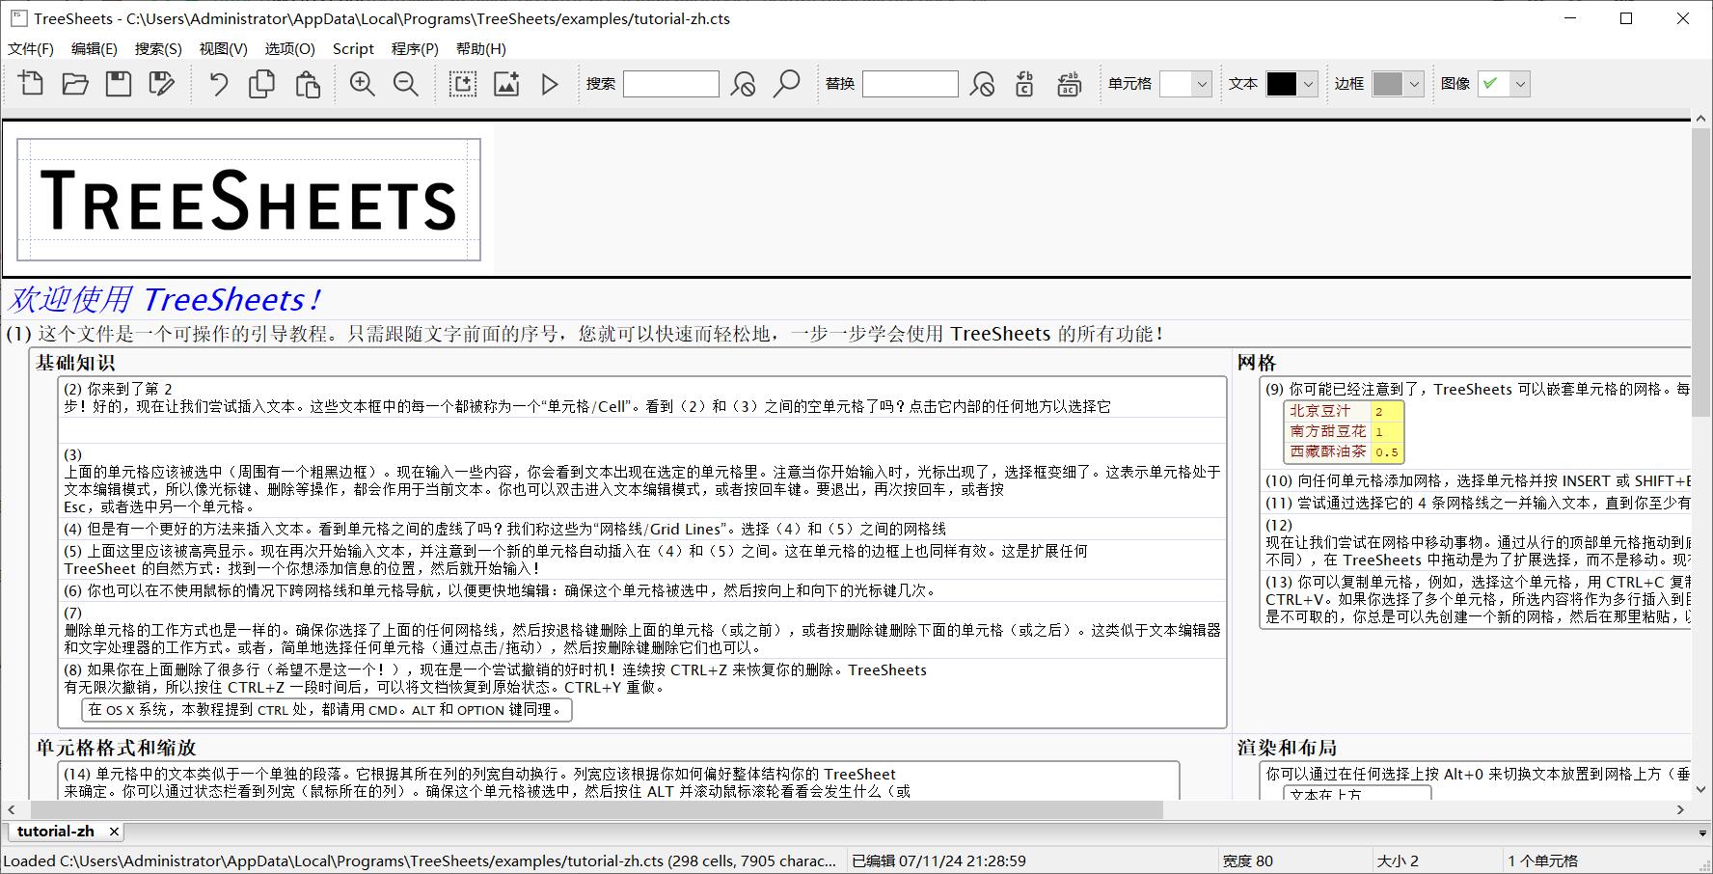Image resolution: width=1713 pixels, height=874 pixels.
Task: Open the tab list dropdown arrow at bottom right
Action: (x=1702, y=833)
